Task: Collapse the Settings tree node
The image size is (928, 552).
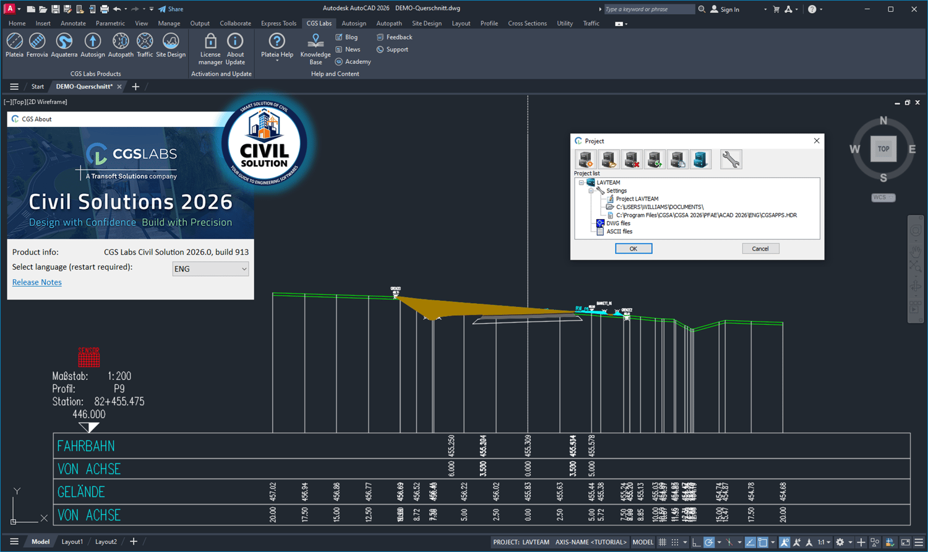Action: click(591, 191)
